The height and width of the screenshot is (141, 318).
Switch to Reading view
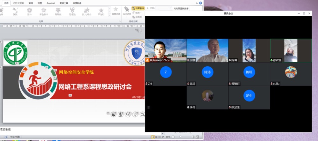[x=159, y=137]
